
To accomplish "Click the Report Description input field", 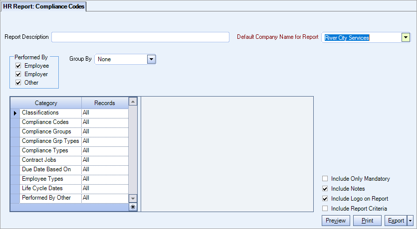I will [x=141, y=37].
